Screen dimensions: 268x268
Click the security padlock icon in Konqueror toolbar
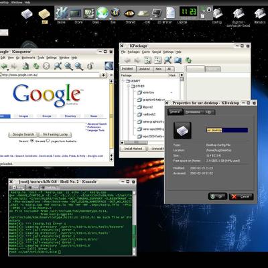(90, 66)
